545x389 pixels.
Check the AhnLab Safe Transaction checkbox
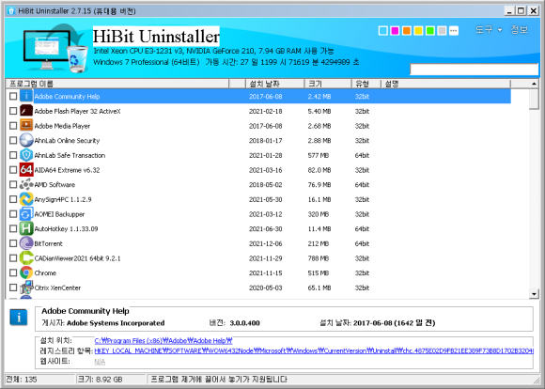[13, 155]
